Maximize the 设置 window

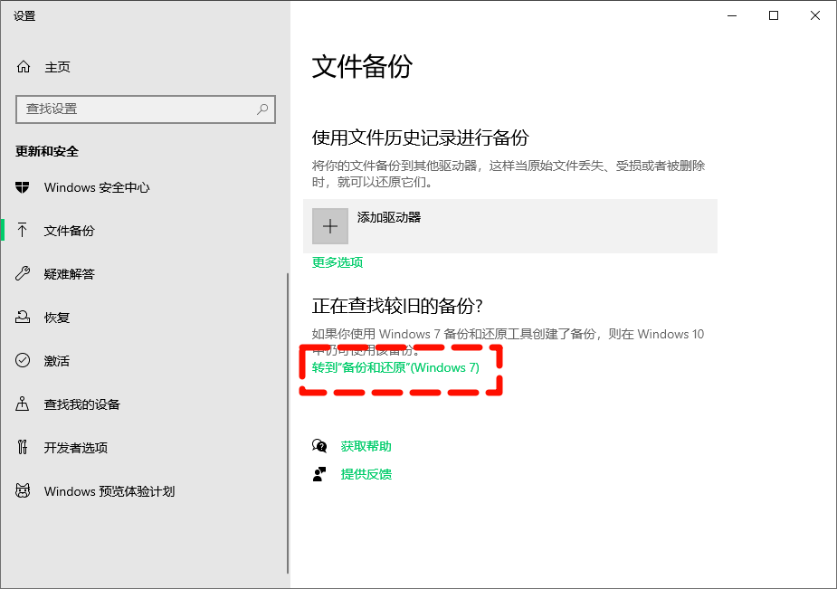(x=774, y=16)
